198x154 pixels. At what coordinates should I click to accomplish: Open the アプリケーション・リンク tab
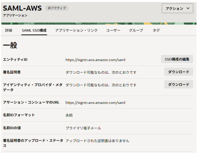(x=76, y=30)
